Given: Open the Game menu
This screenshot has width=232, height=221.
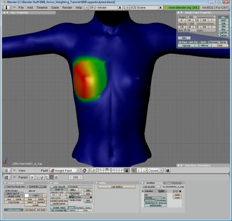Looking at the screenshot, I should [55, 7].
